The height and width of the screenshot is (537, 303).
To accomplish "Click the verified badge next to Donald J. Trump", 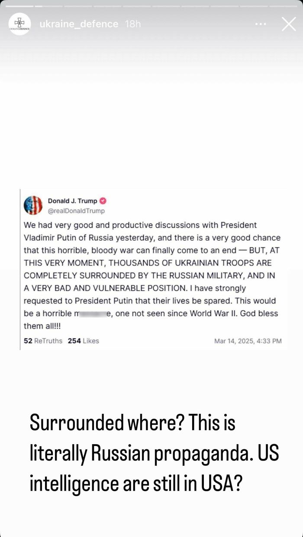I will [102, 200].
